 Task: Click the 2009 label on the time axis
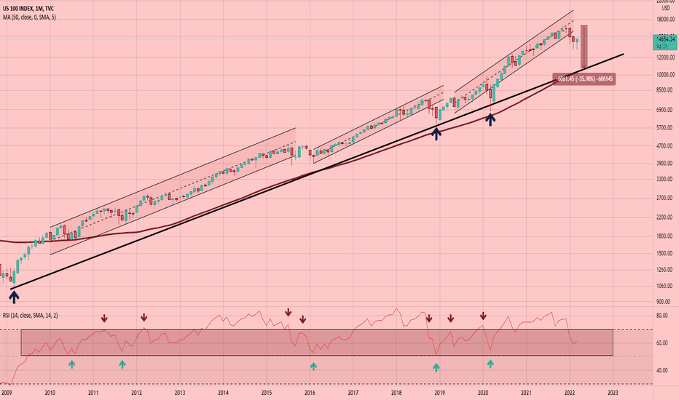tap(7, 392)
